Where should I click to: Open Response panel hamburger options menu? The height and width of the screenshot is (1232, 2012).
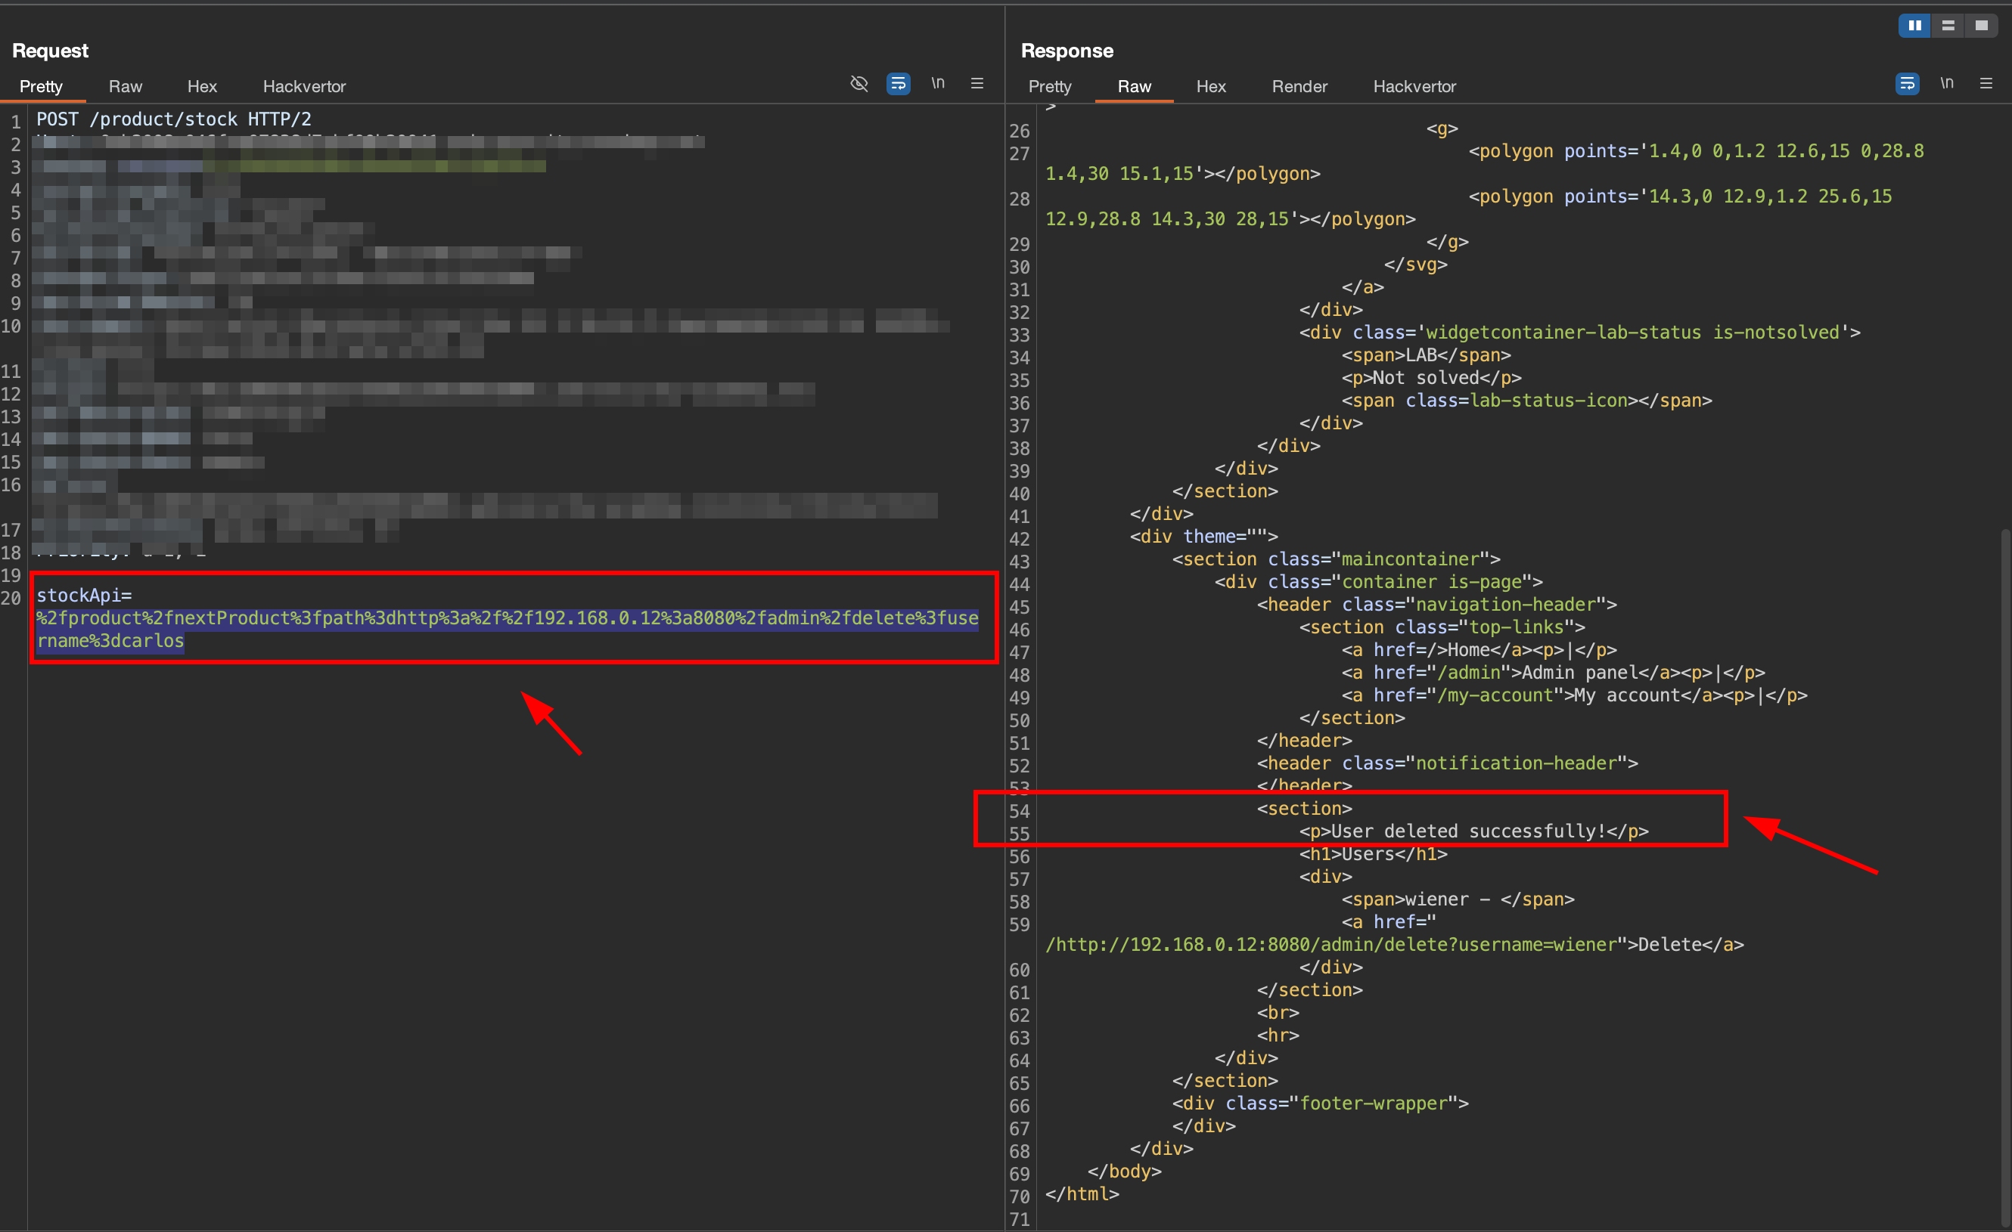(x=1986, y=83)
